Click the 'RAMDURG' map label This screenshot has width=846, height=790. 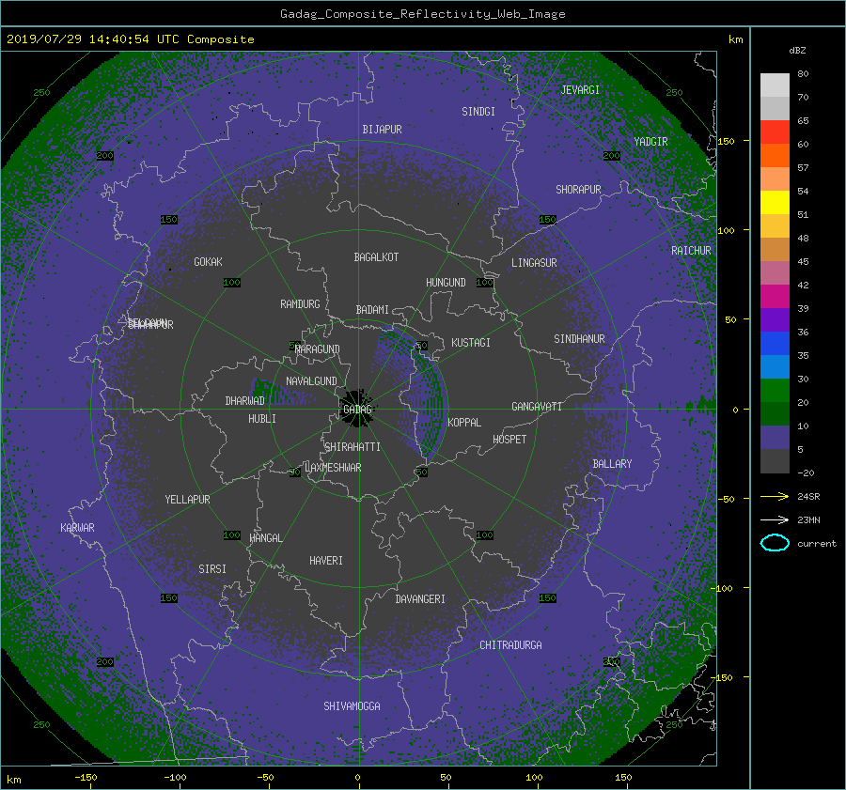(x=300, y=304)
